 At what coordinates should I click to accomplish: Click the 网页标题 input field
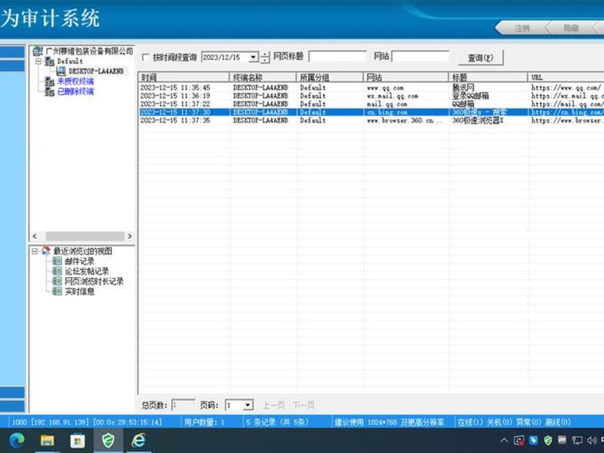pyautogui.click(x=337, y=57)
